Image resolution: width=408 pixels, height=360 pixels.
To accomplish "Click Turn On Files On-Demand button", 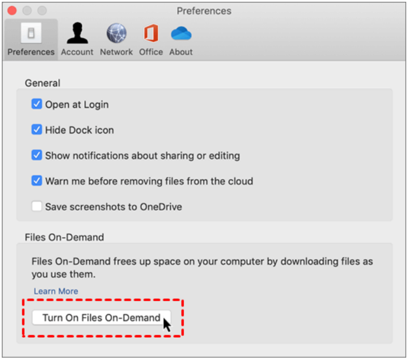I will (x=101, y=318).
